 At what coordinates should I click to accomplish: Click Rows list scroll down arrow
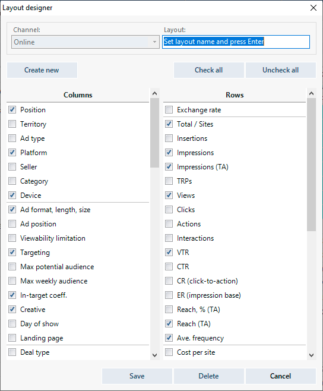[x=311, y=355]
